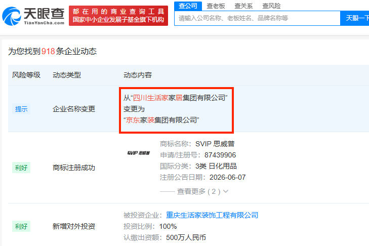Go to the 查风险 tab

pos(272,6)
